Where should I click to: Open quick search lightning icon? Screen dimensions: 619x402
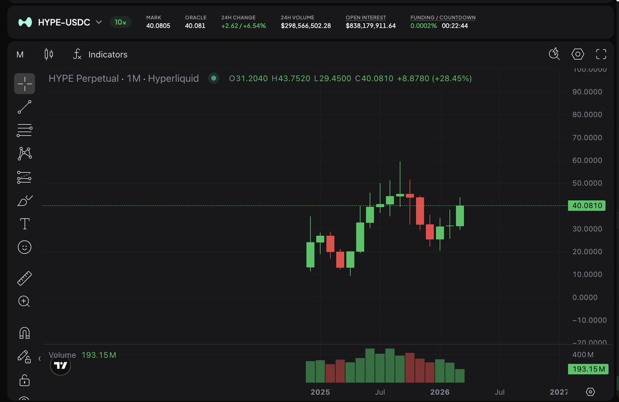click(x=555, y=54)
